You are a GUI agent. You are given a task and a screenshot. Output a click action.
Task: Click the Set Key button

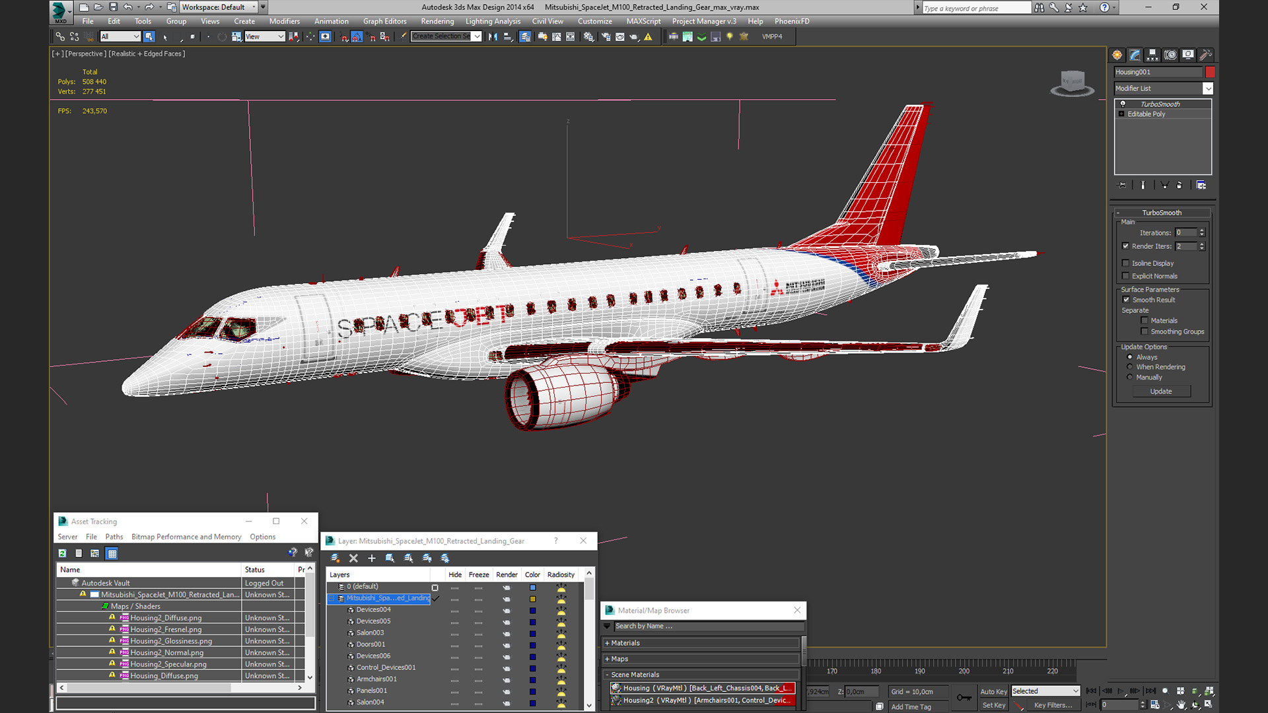click(993, 705)
